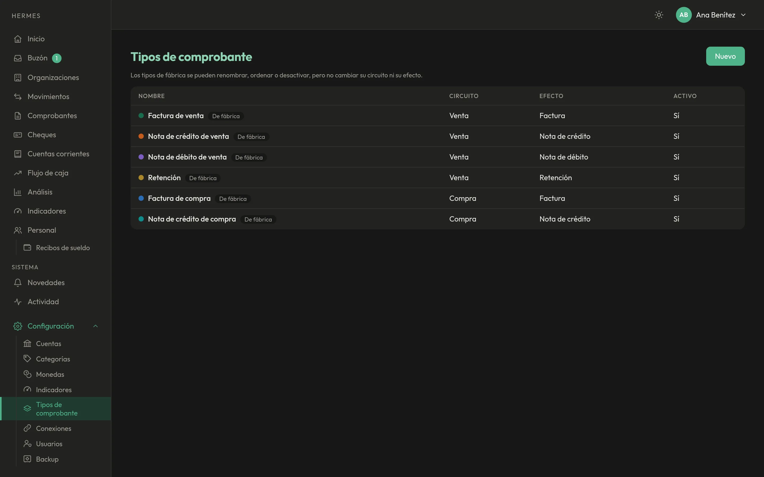Click the Flujo de caja trend icon

point(18,173)
